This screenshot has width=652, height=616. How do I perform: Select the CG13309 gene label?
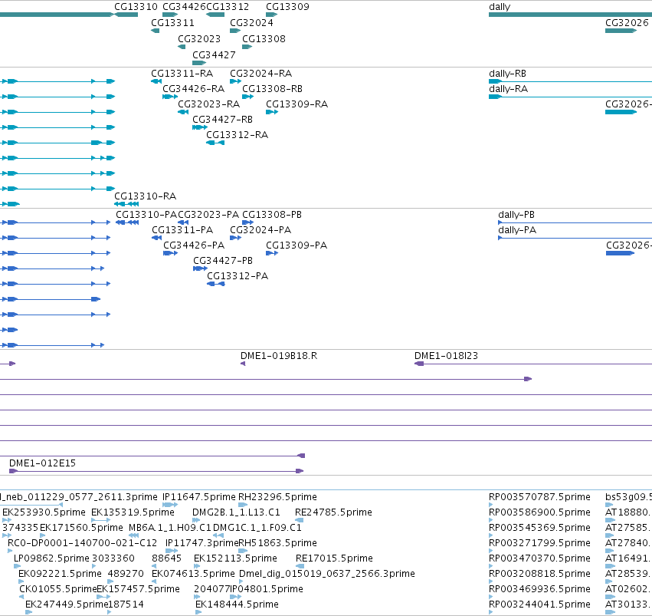[287, 7]
